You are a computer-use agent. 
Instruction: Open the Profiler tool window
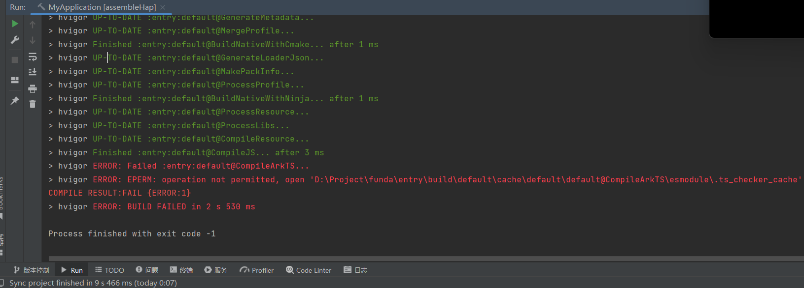click(256, 270)
